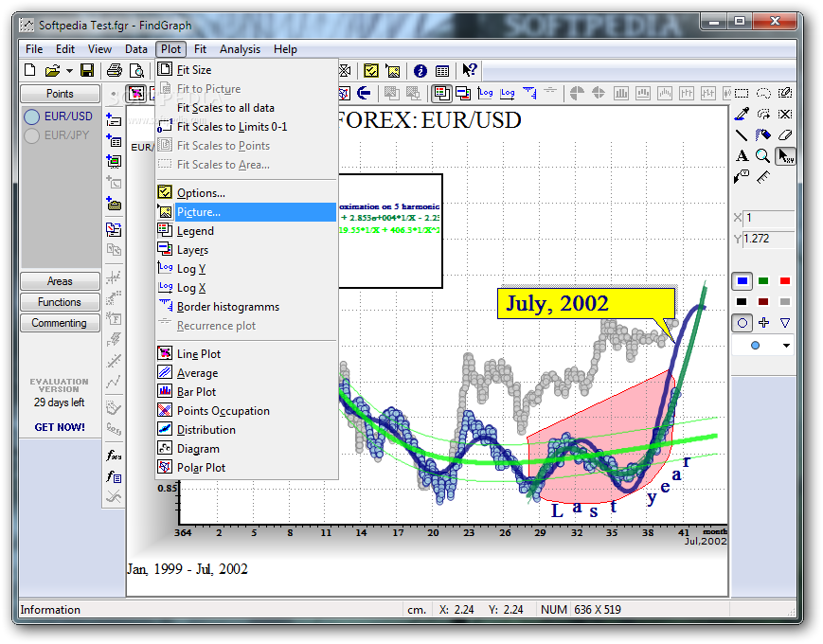823x644 pixels.
Task: Click the Print Preview icon
Action: click(136, 70)
